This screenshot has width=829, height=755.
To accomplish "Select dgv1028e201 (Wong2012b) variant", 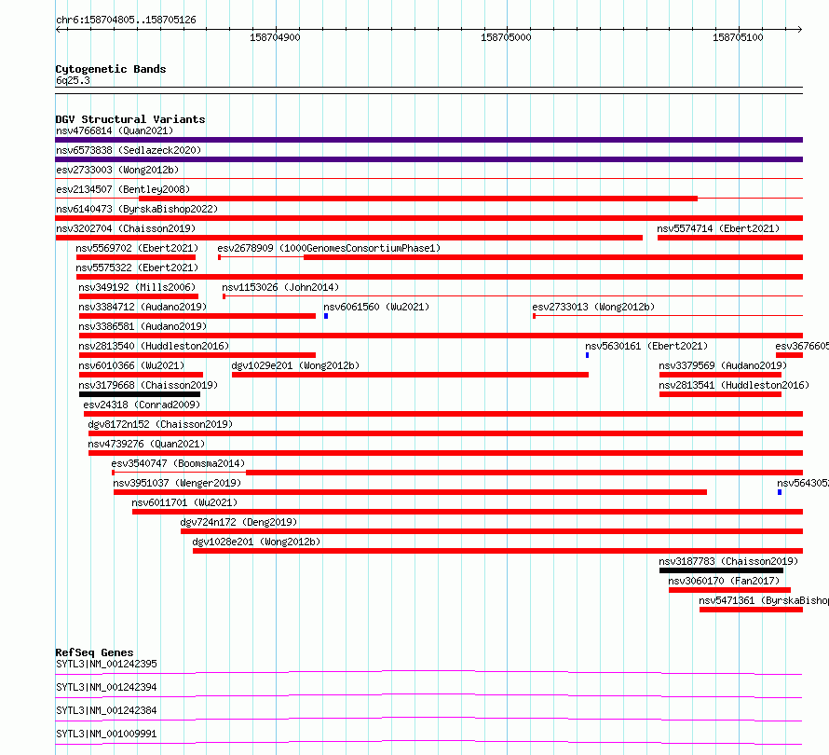I will [256, 542].
